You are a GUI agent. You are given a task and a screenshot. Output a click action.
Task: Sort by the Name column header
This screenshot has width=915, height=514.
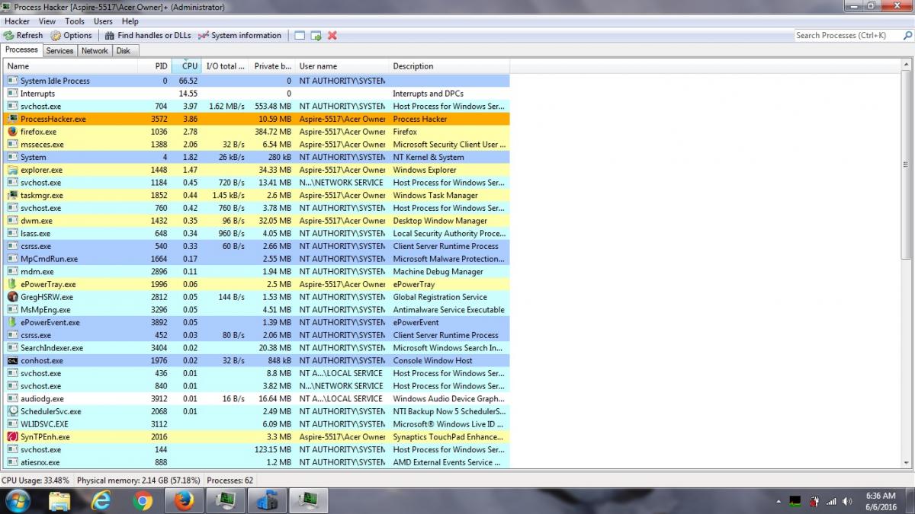click(x=70, y=66)
